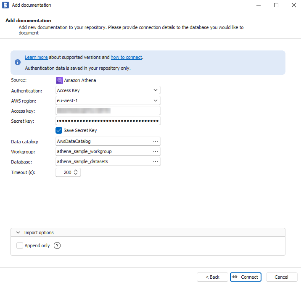Adjust the Timeout value with stepper arrows

coord(76,172)
